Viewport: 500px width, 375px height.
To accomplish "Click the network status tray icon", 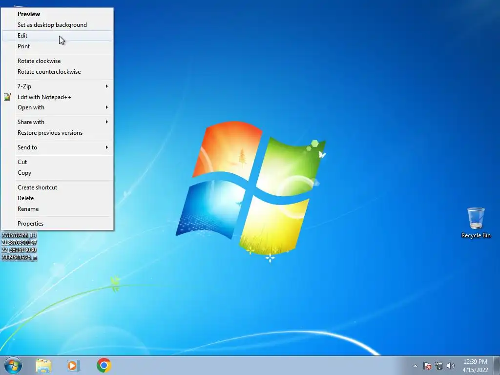I will click(439, 366).
